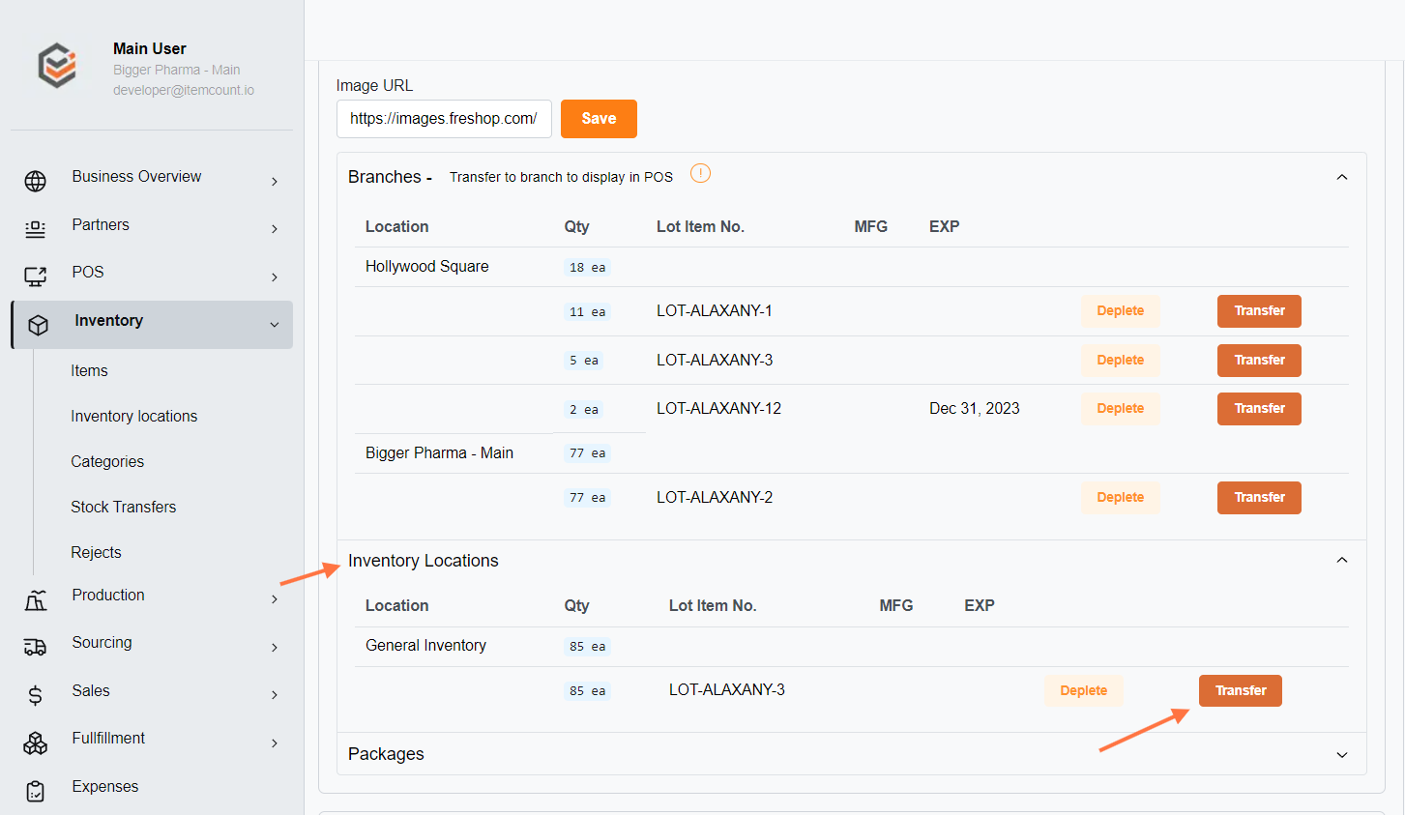Expand the POS menu chevron

point(275,277)
